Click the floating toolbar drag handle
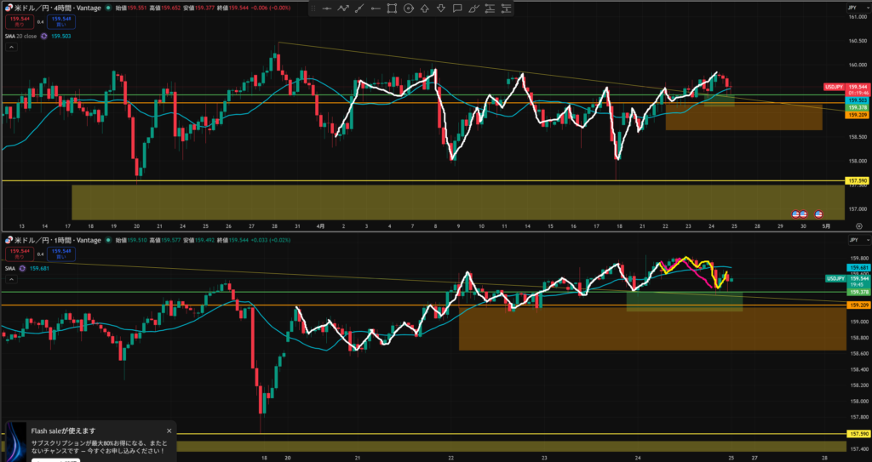 pos(312,9)
